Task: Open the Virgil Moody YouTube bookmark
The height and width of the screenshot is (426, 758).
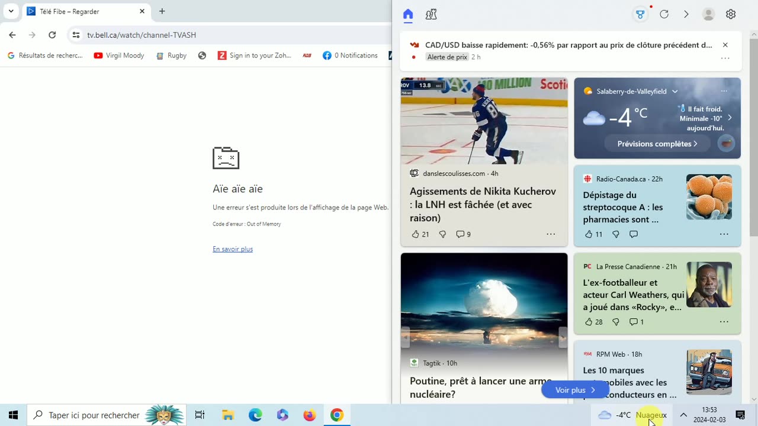Action: (119, 56)
